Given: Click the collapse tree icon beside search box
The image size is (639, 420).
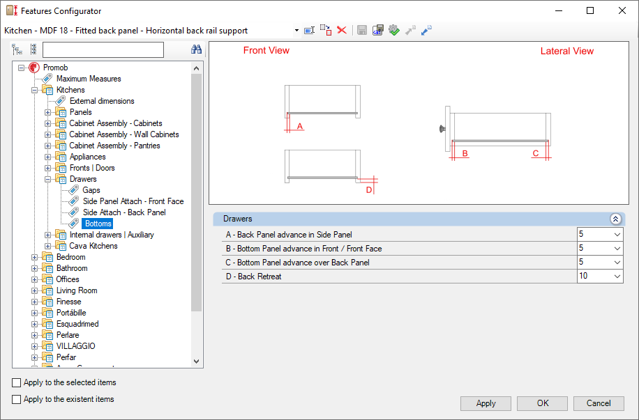Looking at the screenshot, I should point(33,49).
